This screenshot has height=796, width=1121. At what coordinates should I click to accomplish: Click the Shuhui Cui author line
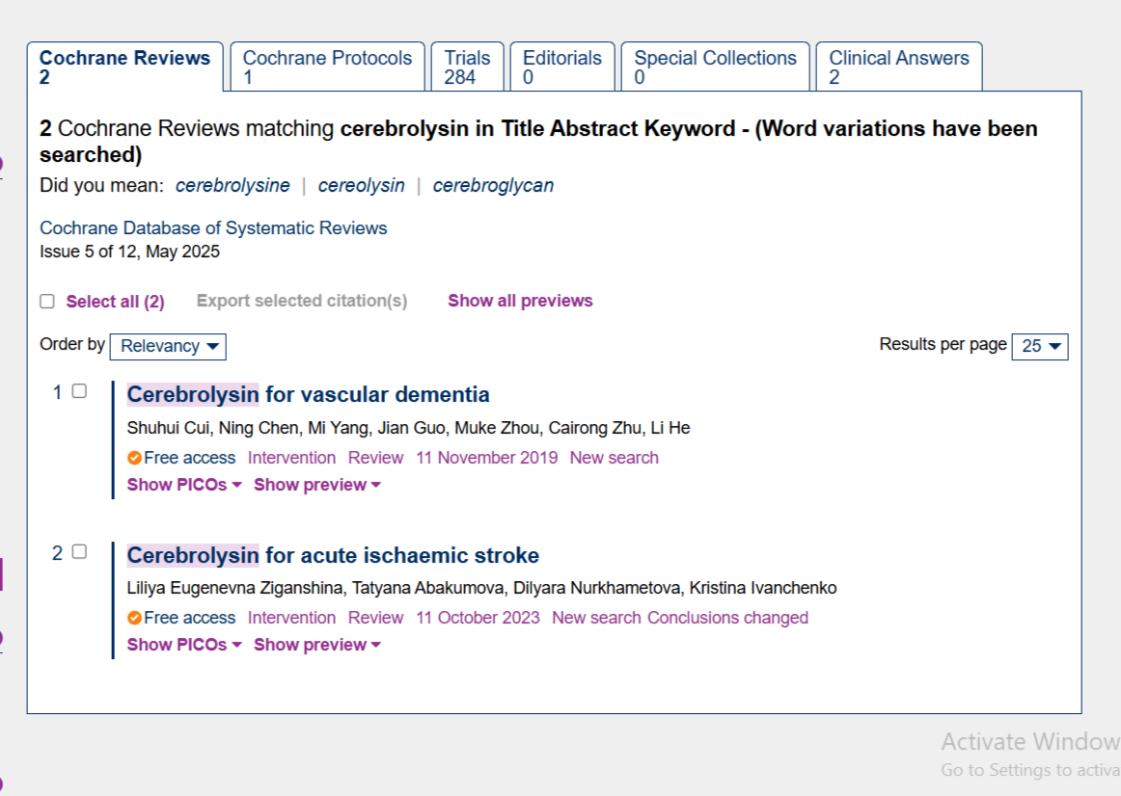408,428
